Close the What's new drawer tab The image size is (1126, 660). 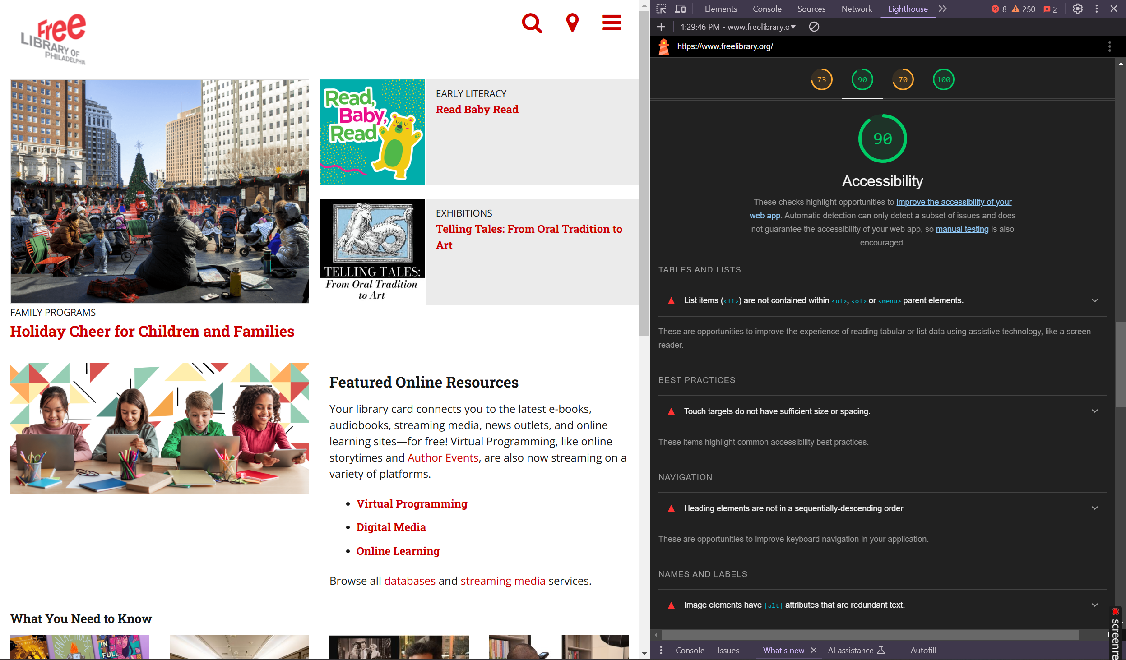pos(813,650)
